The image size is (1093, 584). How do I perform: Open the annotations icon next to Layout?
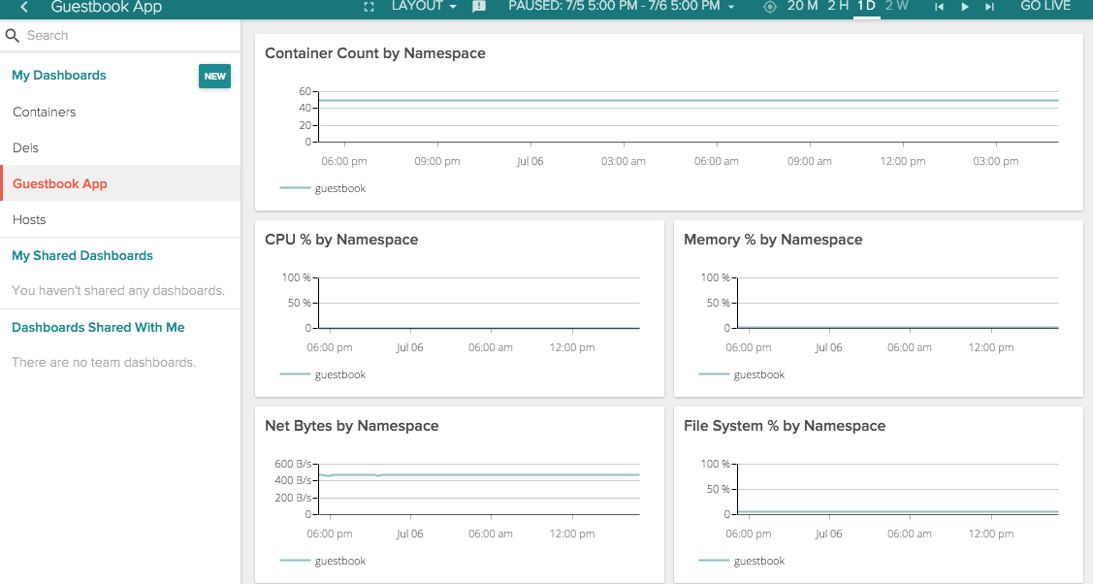click(478, 7)
